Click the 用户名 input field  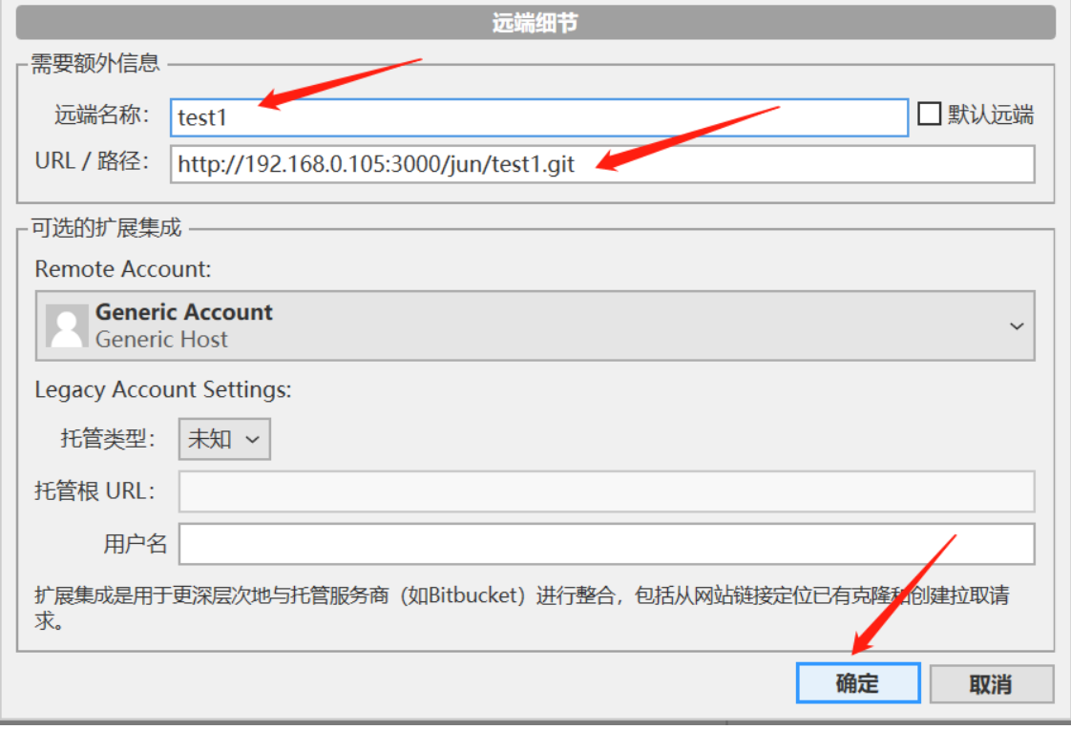(606, 544)
